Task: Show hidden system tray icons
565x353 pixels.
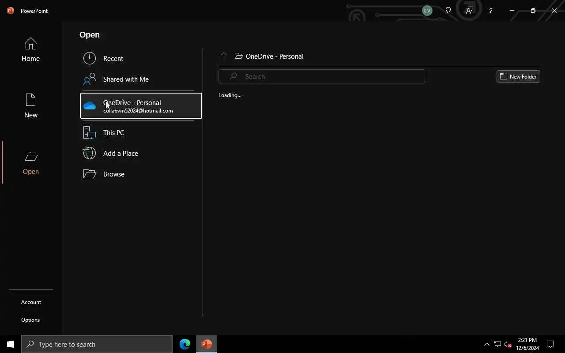Action: [487, 344]
